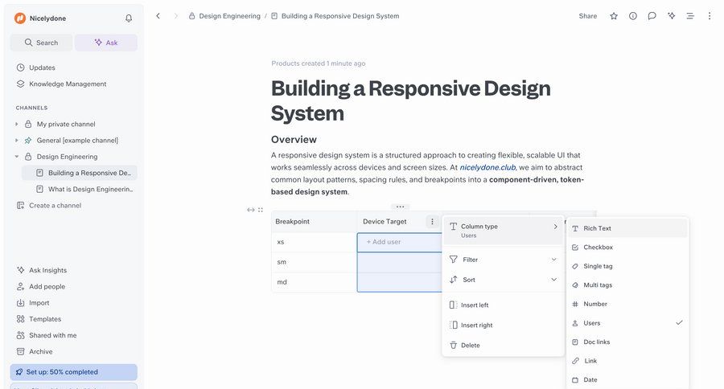The image size is (724, 389).
Task: Open the table of contents outline icon
Action: [x=689, y=16]
